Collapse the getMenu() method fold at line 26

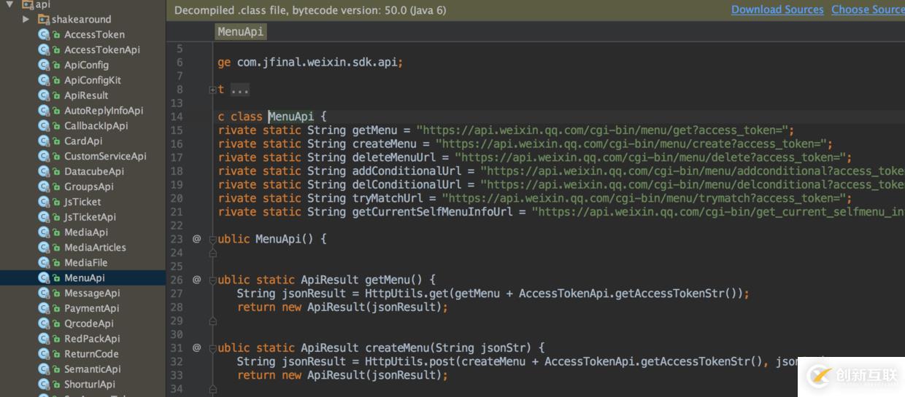[x=212, y=280]
